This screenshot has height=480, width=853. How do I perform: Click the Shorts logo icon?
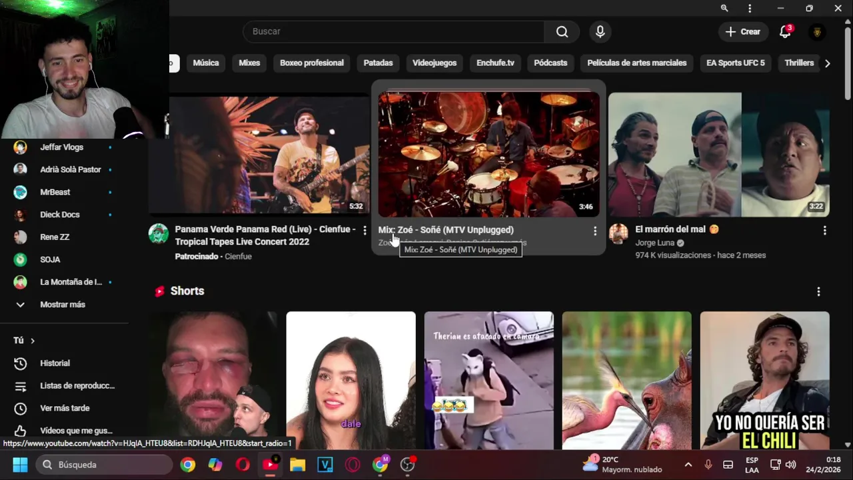coord(159,291)
